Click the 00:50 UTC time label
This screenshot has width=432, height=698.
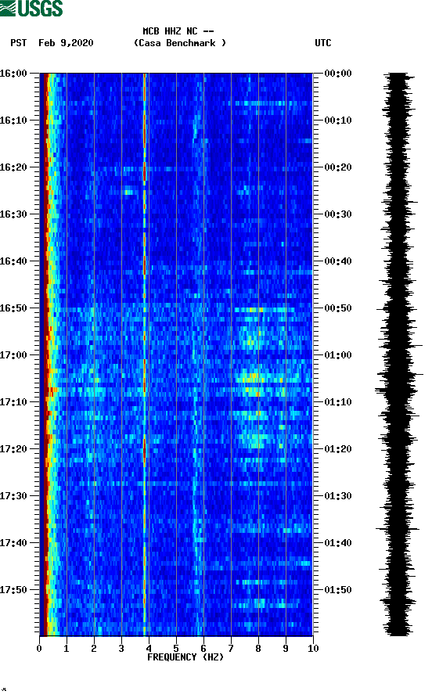pos(338,308)
